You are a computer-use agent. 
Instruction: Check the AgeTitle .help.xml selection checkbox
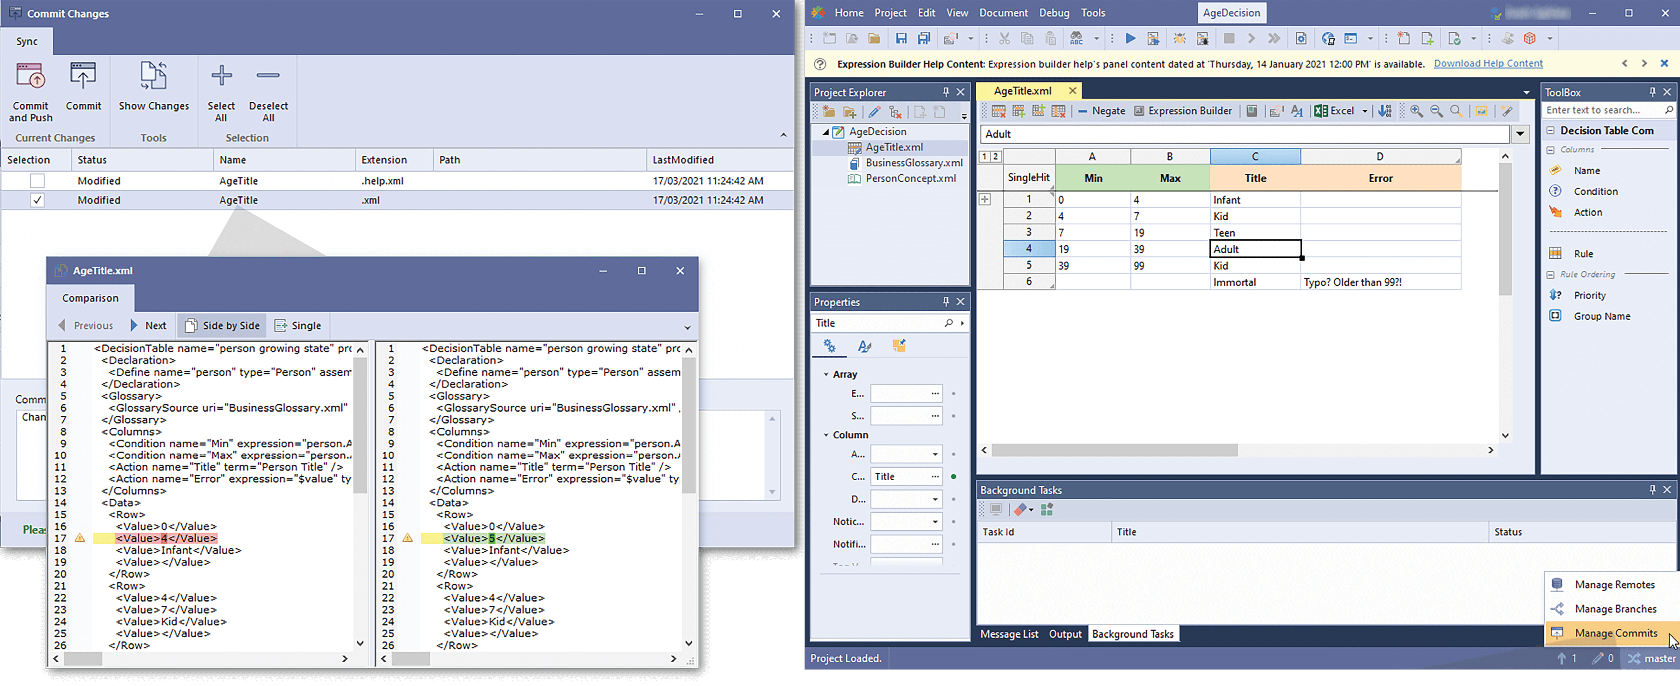37,181
